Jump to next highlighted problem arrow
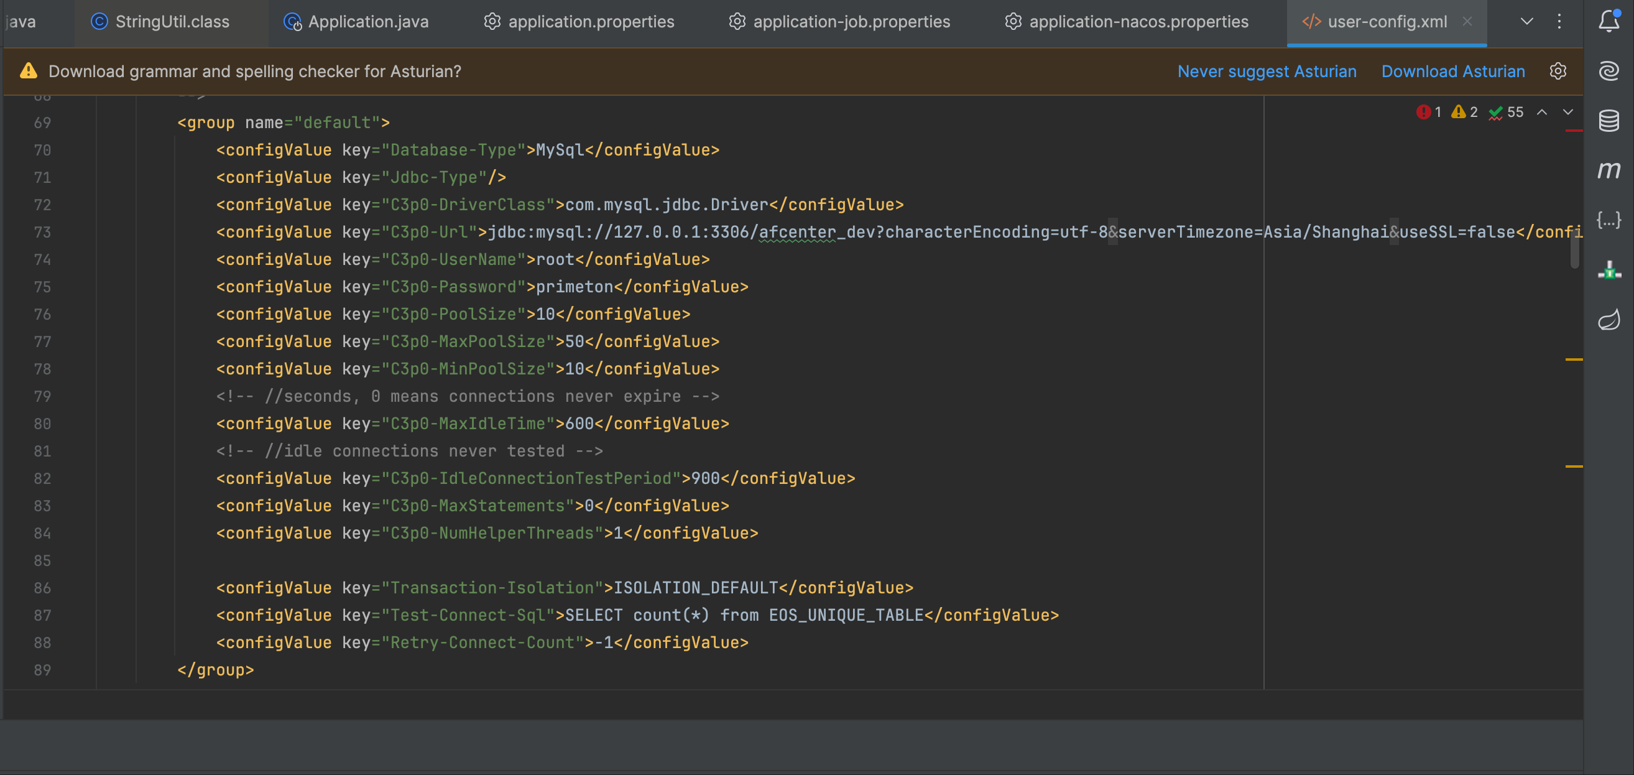This screenshot has height=775, width=1634. coord(1568,113)
